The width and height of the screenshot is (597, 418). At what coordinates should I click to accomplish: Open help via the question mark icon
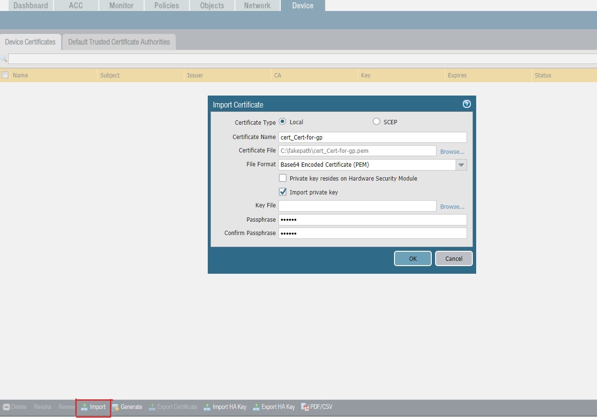(466, 104)
